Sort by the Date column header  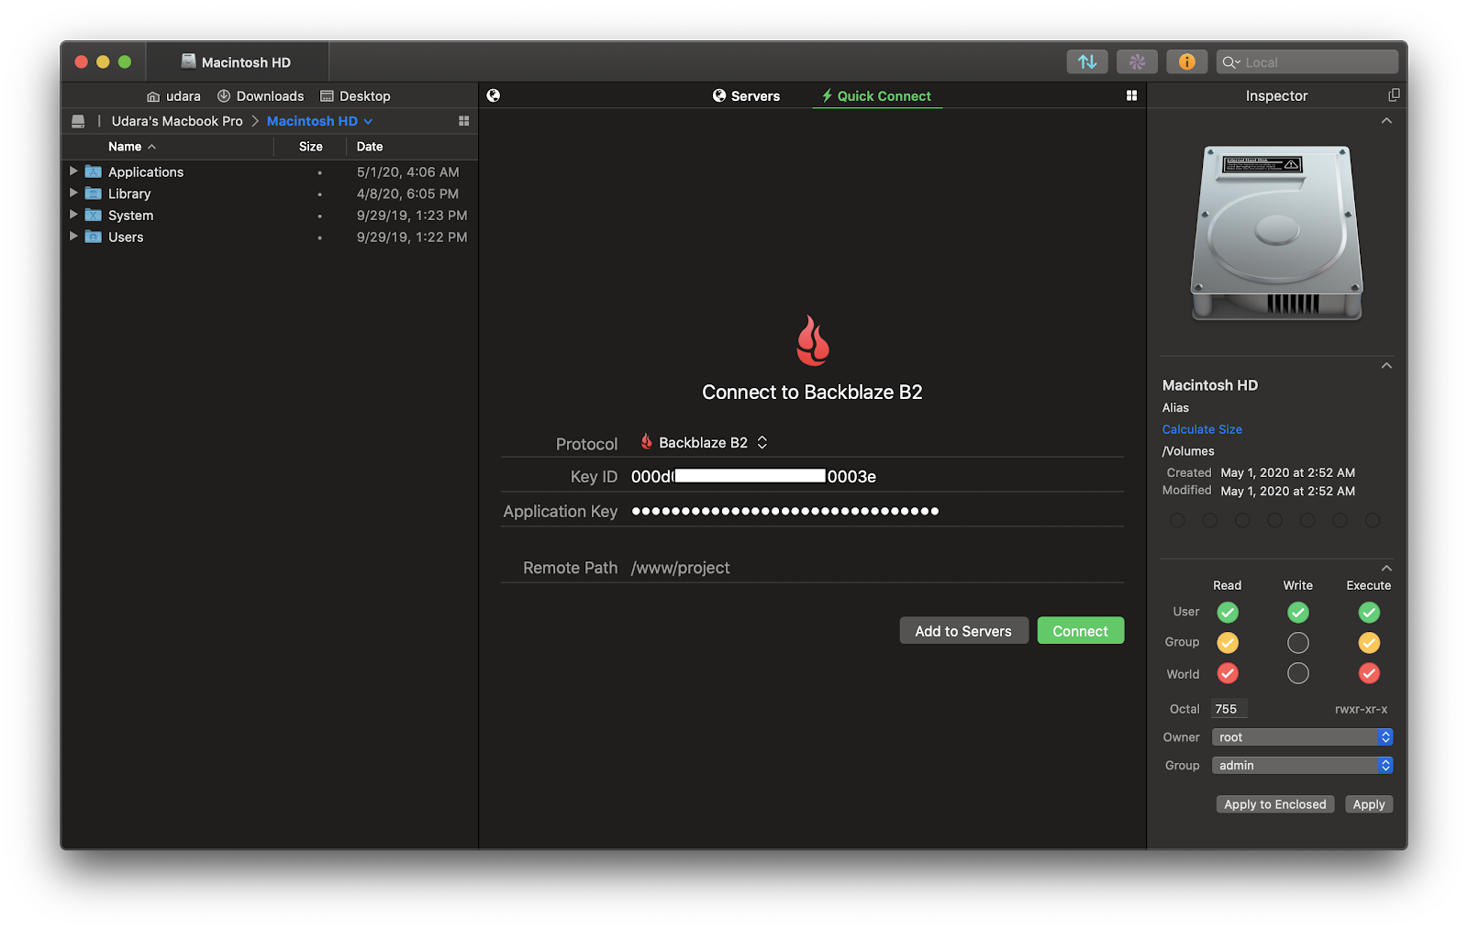[x=370, y=147]
